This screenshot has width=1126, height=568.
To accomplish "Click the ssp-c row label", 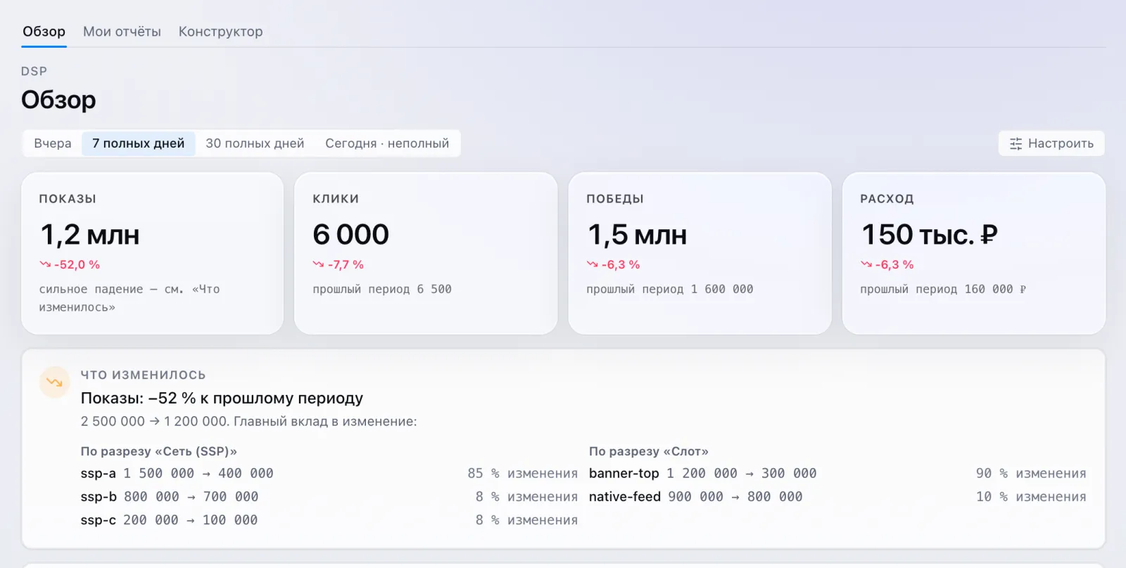I will [x=99, y=519].
